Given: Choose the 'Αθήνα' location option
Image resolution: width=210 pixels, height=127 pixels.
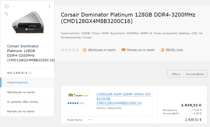Looking at the screenshot, I should pyautogui.click(x=176, y=74).
